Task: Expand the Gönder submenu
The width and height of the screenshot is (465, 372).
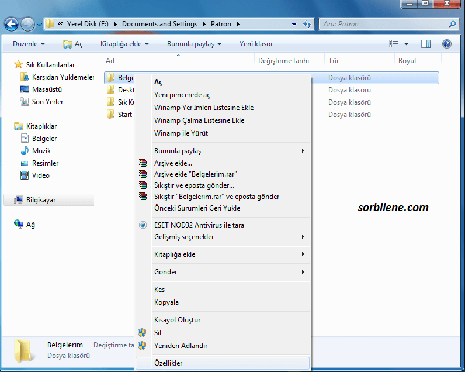Action: coord(228,272)
